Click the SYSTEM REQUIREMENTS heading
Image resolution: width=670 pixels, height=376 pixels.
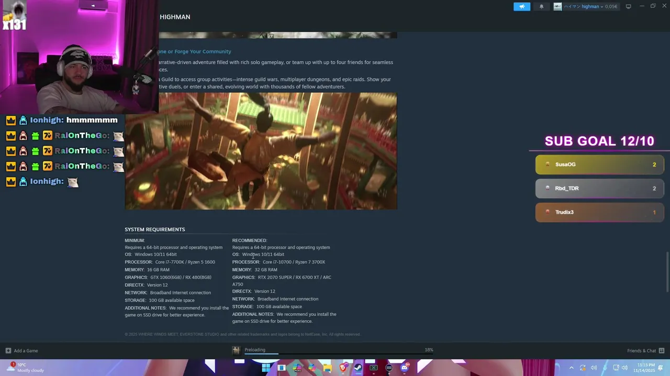click(154, 229)
